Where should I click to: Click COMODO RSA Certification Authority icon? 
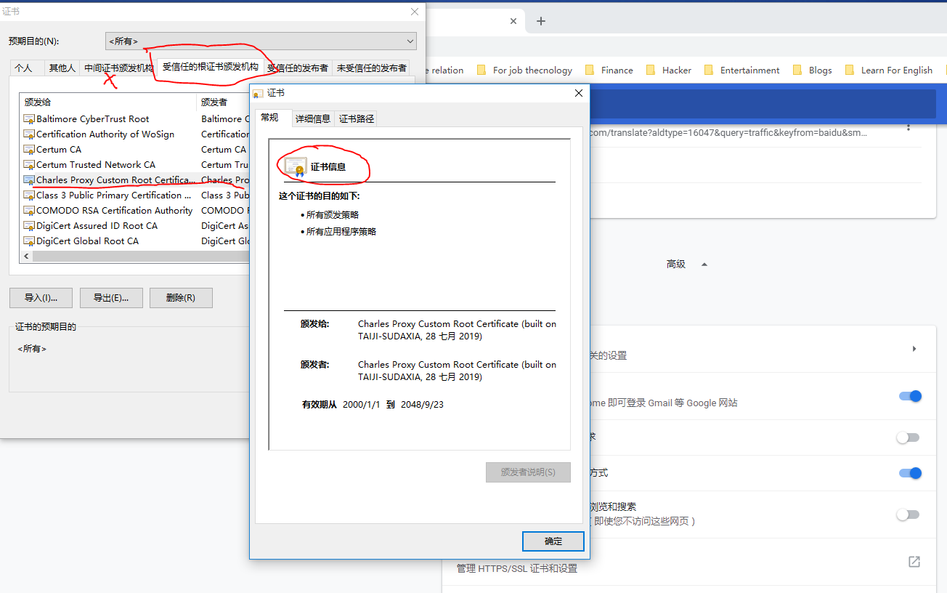coord(29,211)
